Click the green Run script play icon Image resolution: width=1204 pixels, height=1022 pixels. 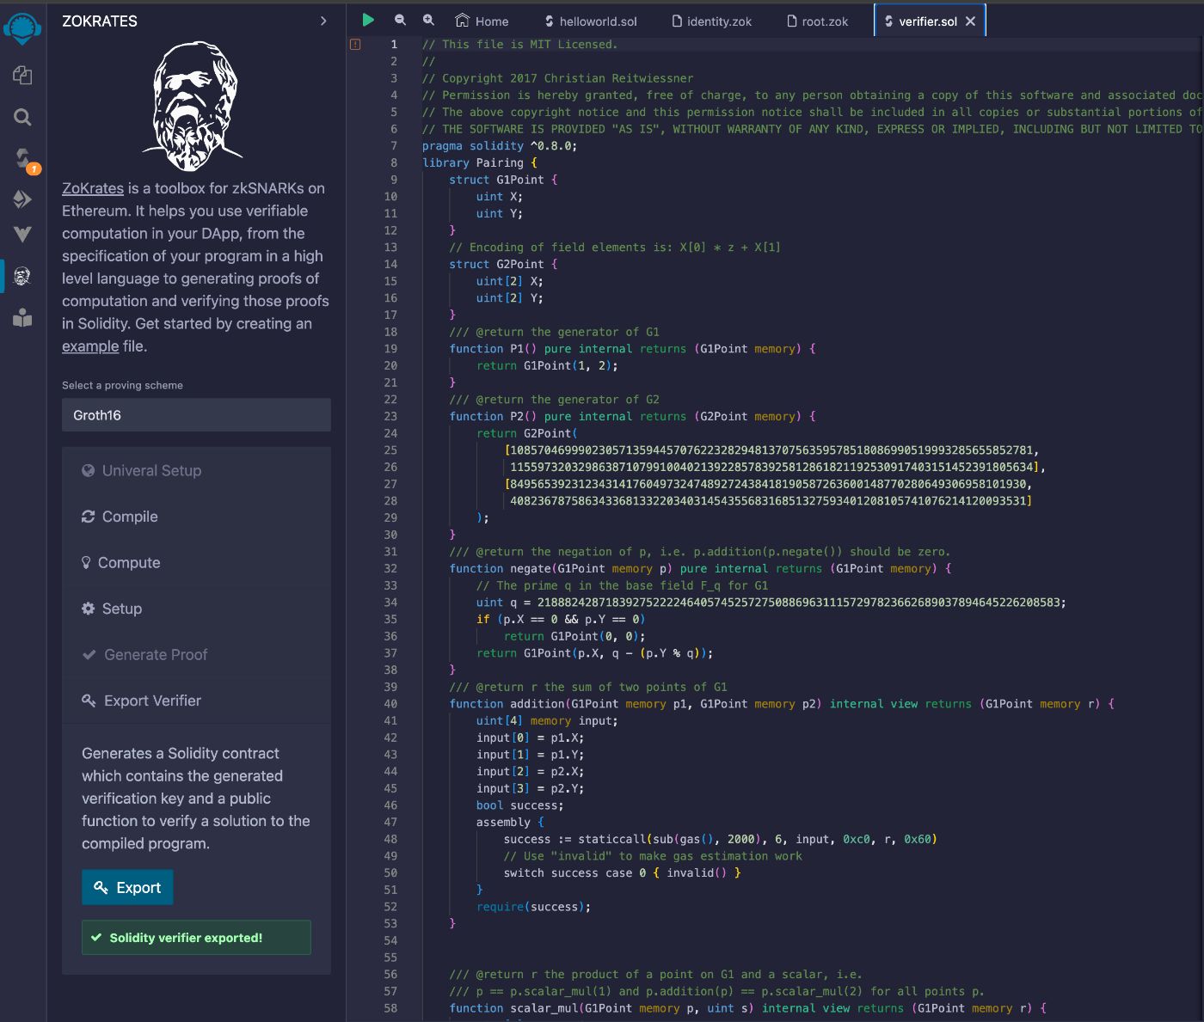pyautogui.click(x=368, y=21)
